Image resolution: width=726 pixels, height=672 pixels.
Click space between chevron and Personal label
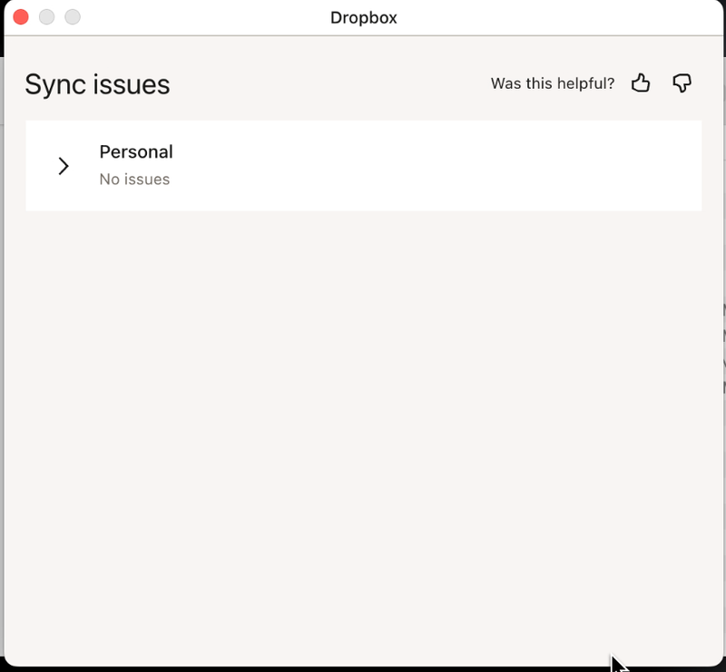point(84,166)
